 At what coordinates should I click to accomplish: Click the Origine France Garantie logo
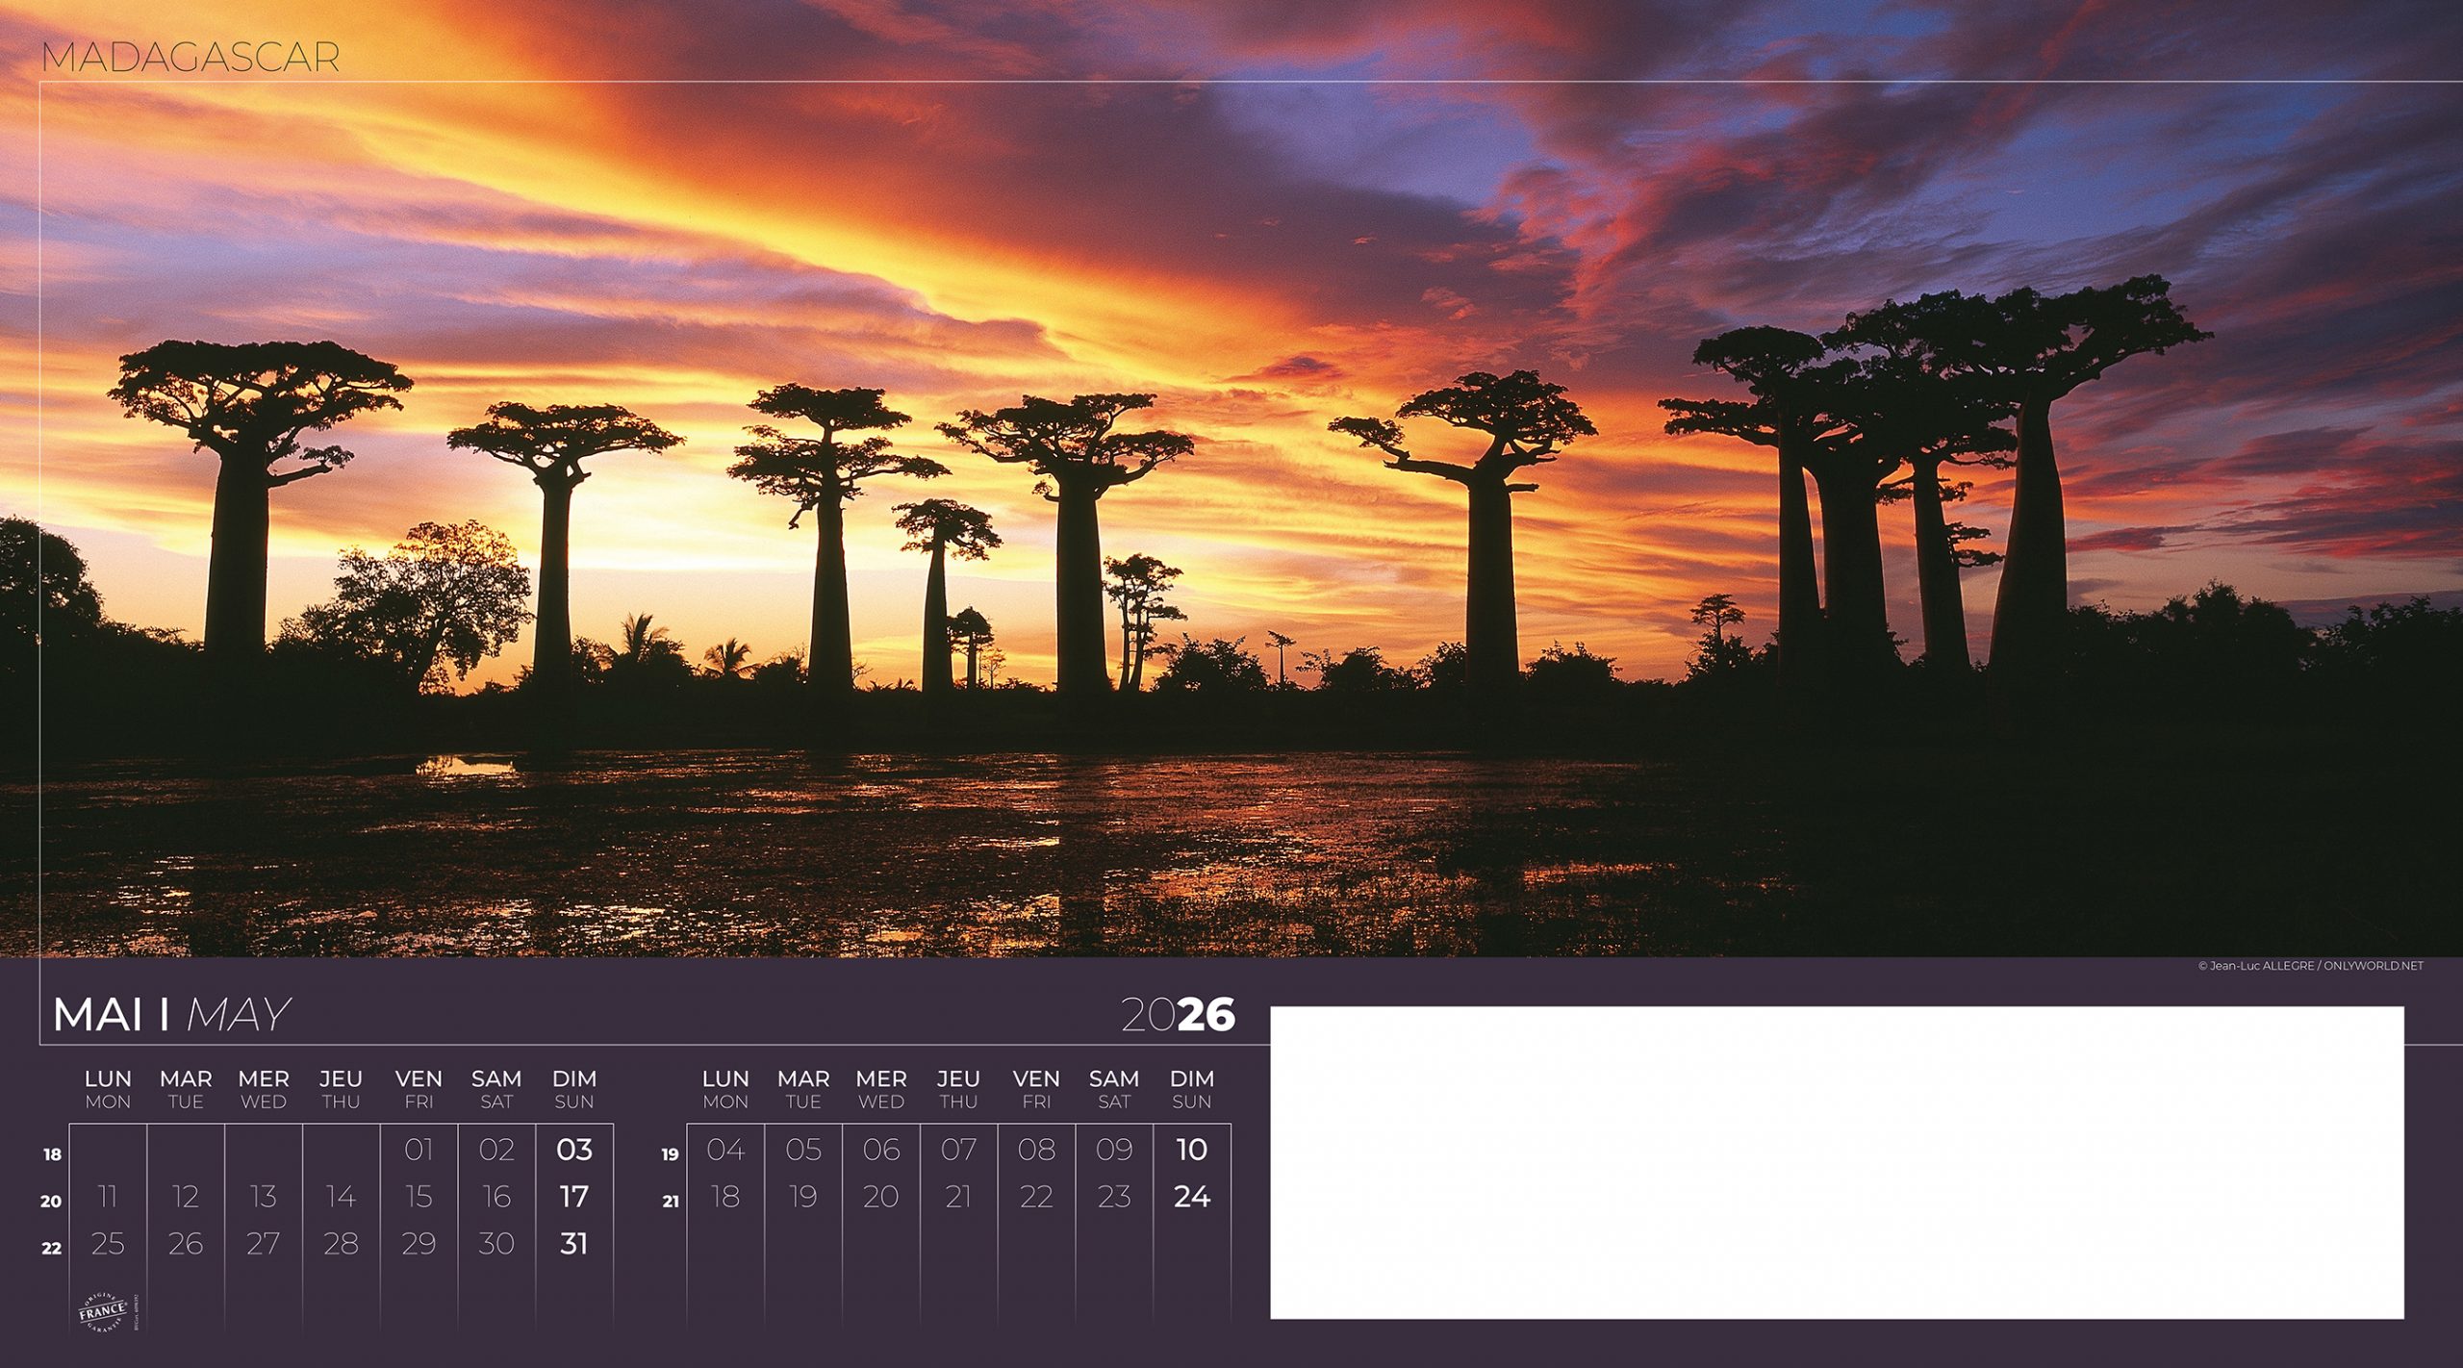click(103, 1310)
